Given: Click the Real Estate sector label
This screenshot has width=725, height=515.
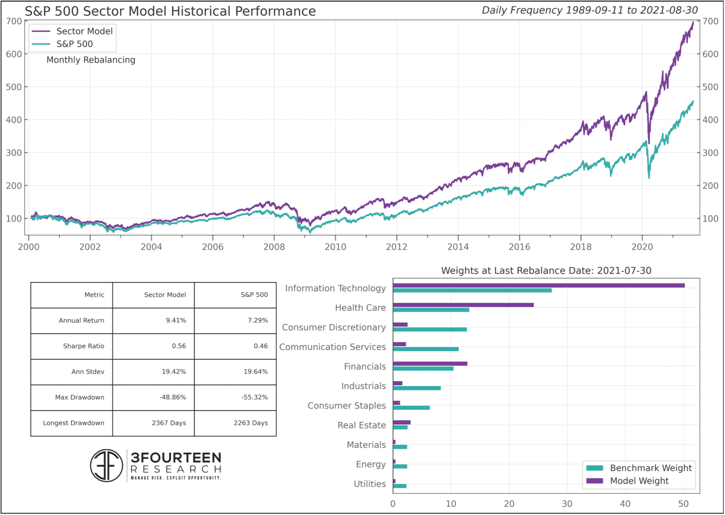Looking at the screenshot, I should [362, 425].
